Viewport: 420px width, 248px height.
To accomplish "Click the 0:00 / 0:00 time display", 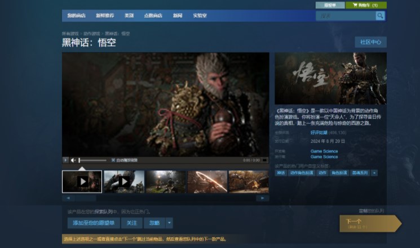I will pyautogui.click(x=251, y=160).
